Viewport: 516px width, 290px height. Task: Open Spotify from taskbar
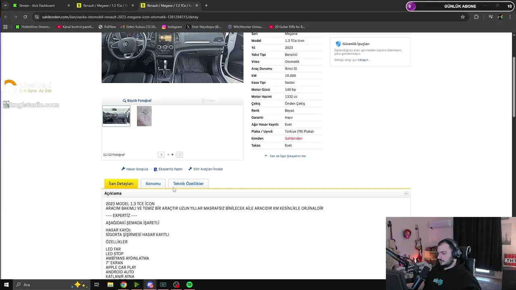pyautogui.click(x=189, y=285)
